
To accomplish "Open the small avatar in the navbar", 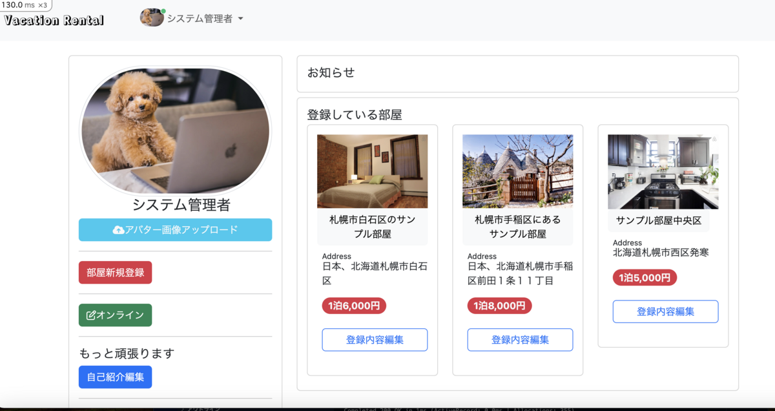I will 152,17.
